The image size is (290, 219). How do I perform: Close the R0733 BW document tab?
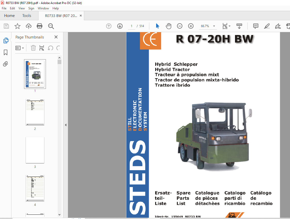coord(81,16)
